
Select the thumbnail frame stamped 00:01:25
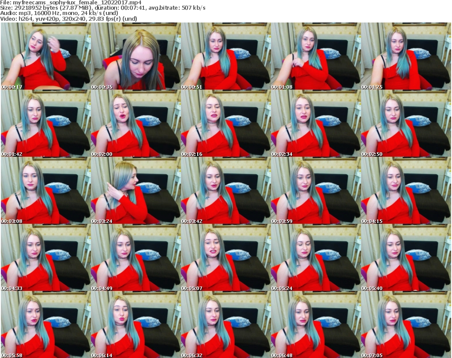(406, 56)
